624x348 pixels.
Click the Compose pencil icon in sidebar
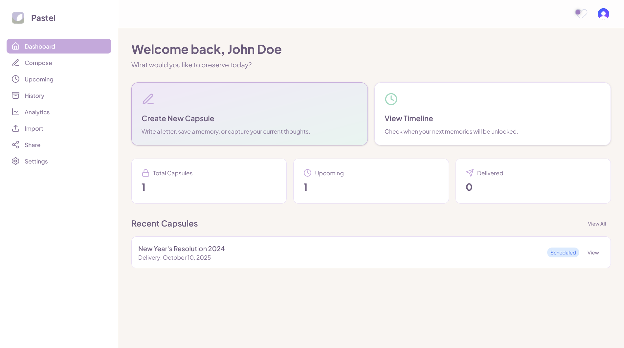pos(15,63)
